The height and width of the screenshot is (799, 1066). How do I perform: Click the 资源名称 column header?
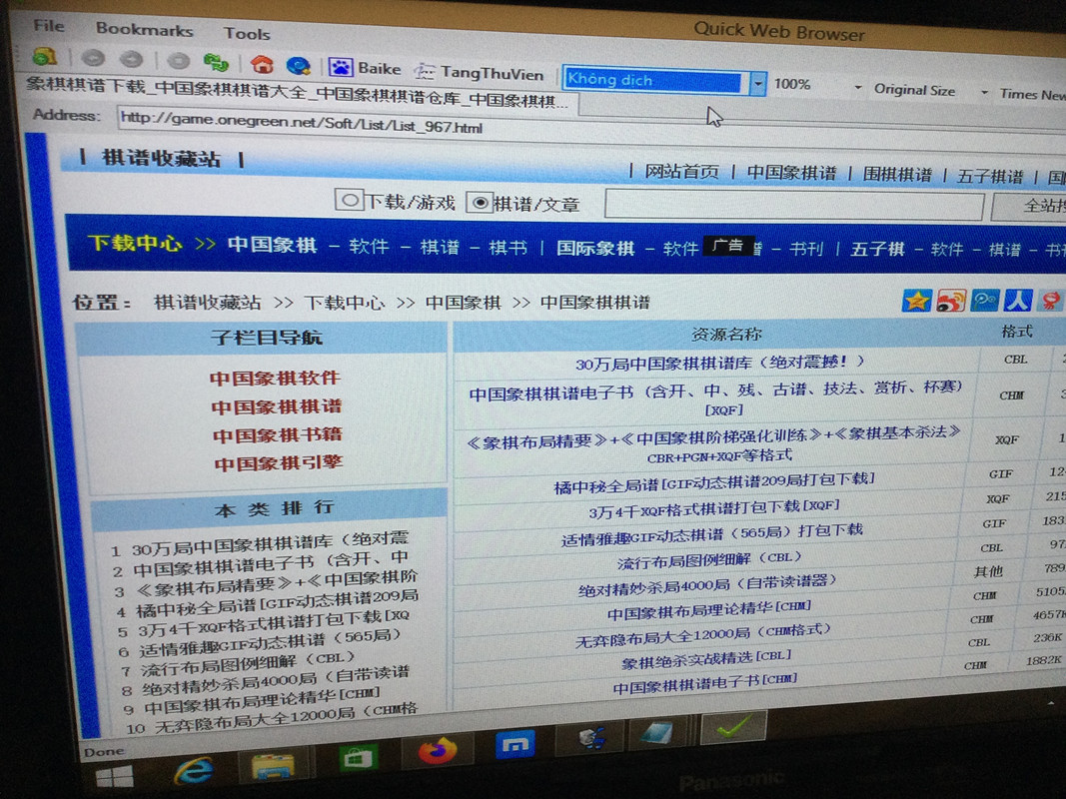click(x=725, y=334)
